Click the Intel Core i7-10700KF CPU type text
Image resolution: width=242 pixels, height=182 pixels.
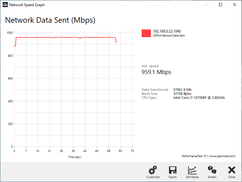pyautogui.click(x=199, y=98)
